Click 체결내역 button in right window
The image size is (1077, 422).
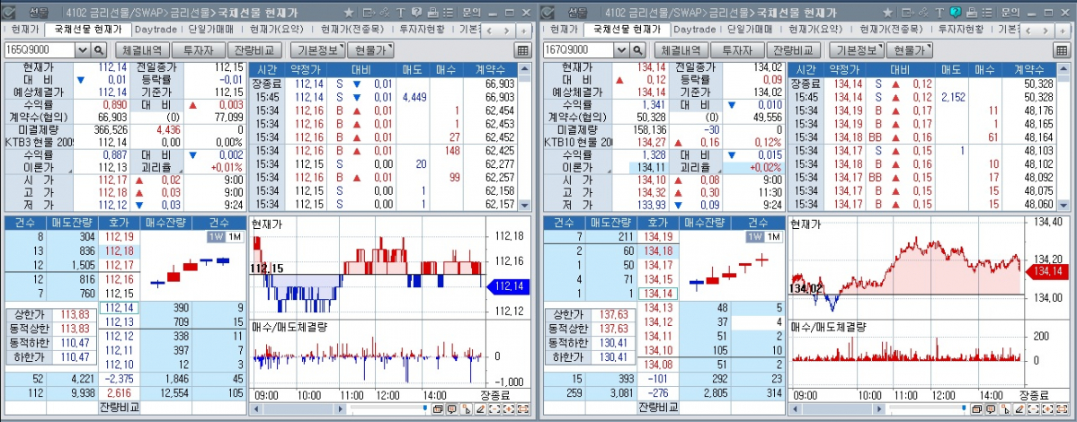[x=681, y=50]
